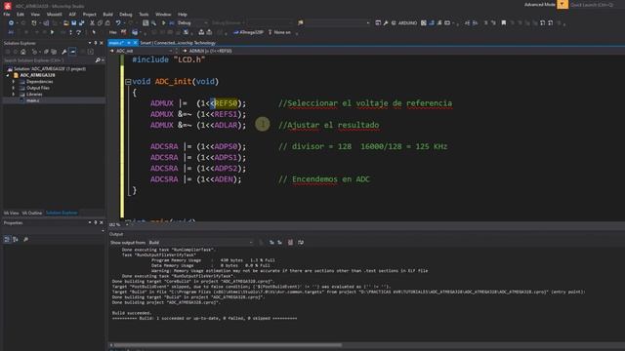This screenshot has height=351, width=625.
Task: Click the Solution Explorer Home icon
Action: click(x=23, y=52)
